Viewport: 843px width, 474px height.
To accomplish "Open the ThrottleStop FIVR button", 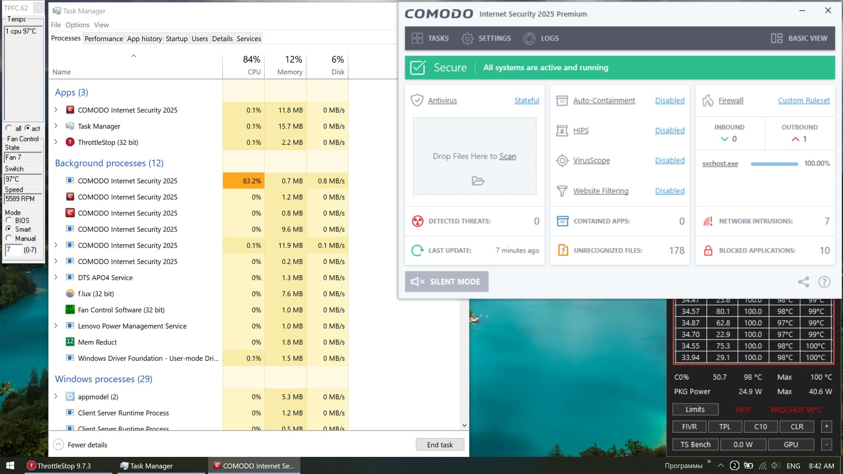I will (689, 427).
